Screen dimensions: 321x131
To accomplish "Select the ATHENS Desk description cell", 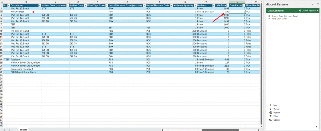I will tap(25, 12).
